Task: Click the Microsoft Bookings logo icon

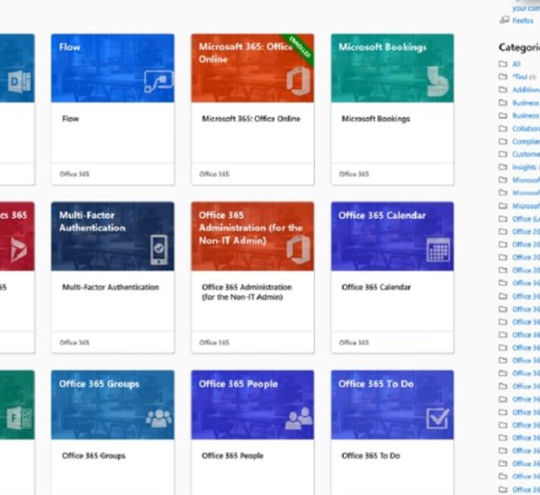Action: click(438, 81)
